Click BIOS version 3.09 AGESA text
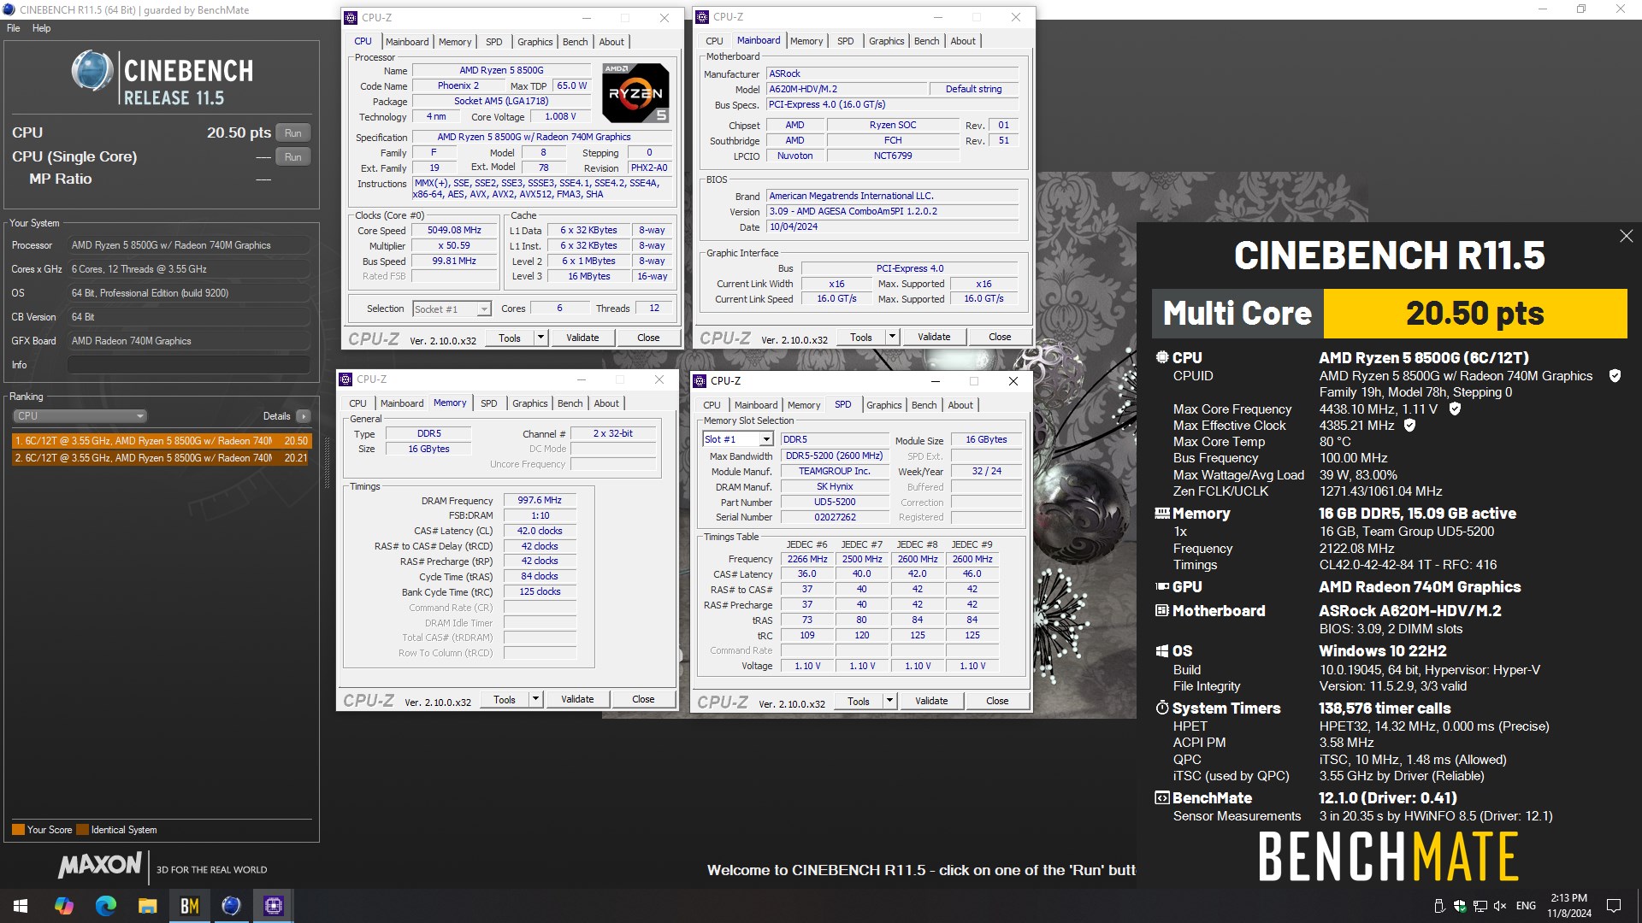 [x=892, y=211]
